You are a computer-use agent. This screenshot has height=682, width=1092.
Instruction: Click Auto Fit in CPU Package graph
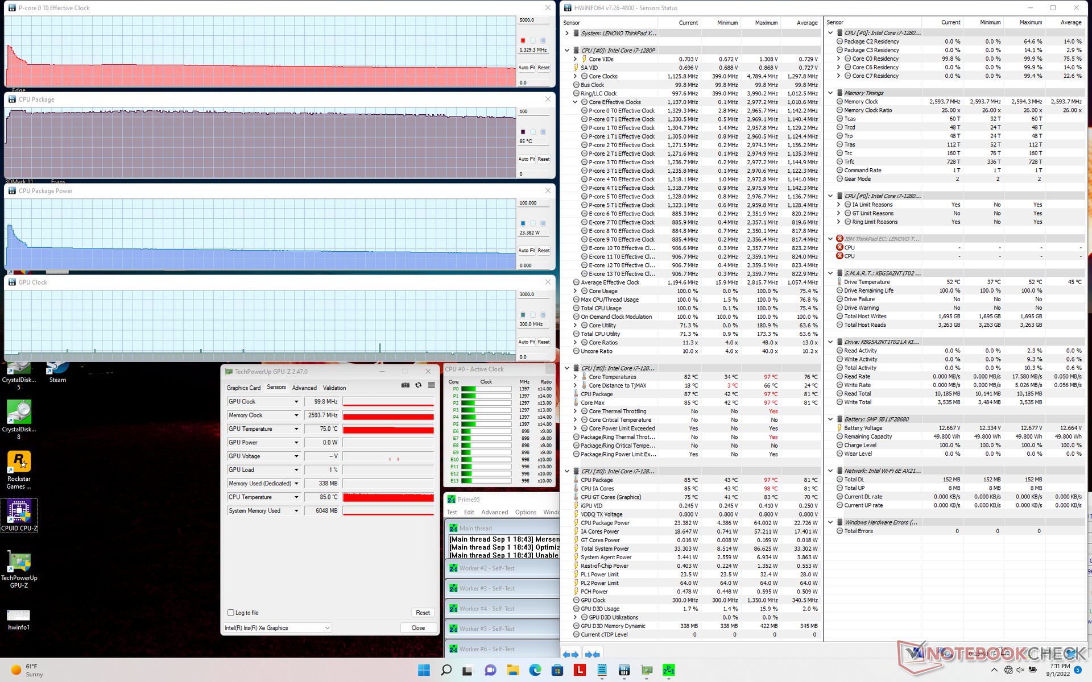[526, 159]
